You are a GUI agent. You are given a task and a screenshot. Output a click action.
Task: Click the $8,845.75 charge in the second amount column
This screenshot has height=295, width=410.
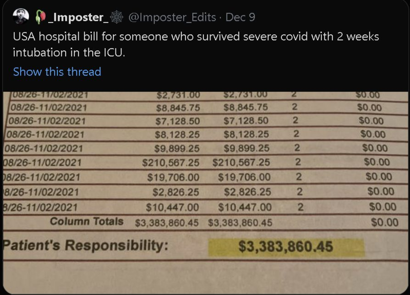pos(245,108)
